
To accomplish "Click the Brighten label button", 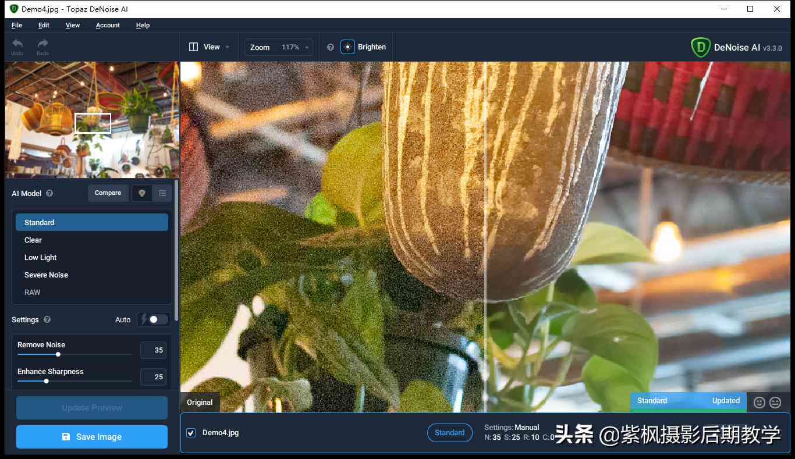I will click(x=372, y=47).
